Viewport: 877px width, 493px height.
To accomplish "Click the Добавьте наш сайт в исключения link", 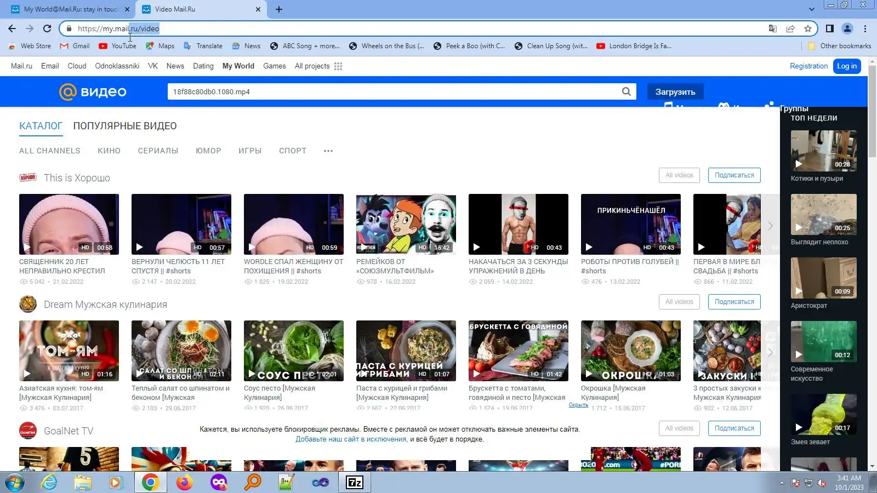I will coord(351,439).
